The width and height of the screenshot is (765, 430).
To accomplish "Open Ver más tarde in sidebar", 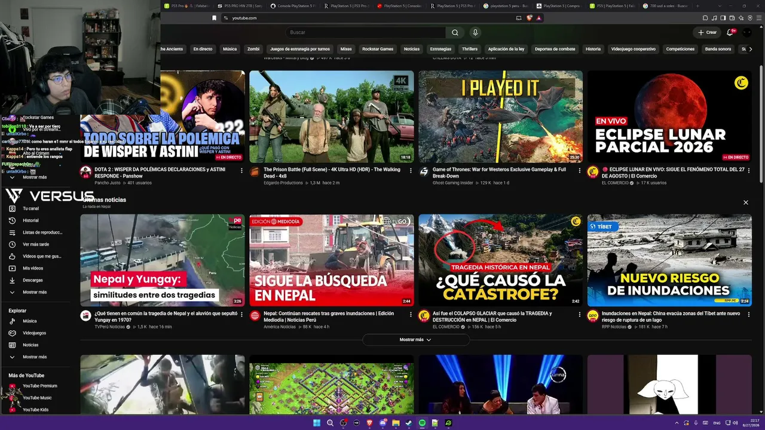I will (30, 244).
